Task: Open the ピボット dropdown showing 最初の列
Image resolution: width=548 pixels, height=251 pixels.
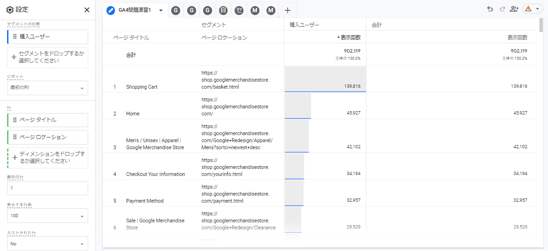Action: tap(47, 88)
